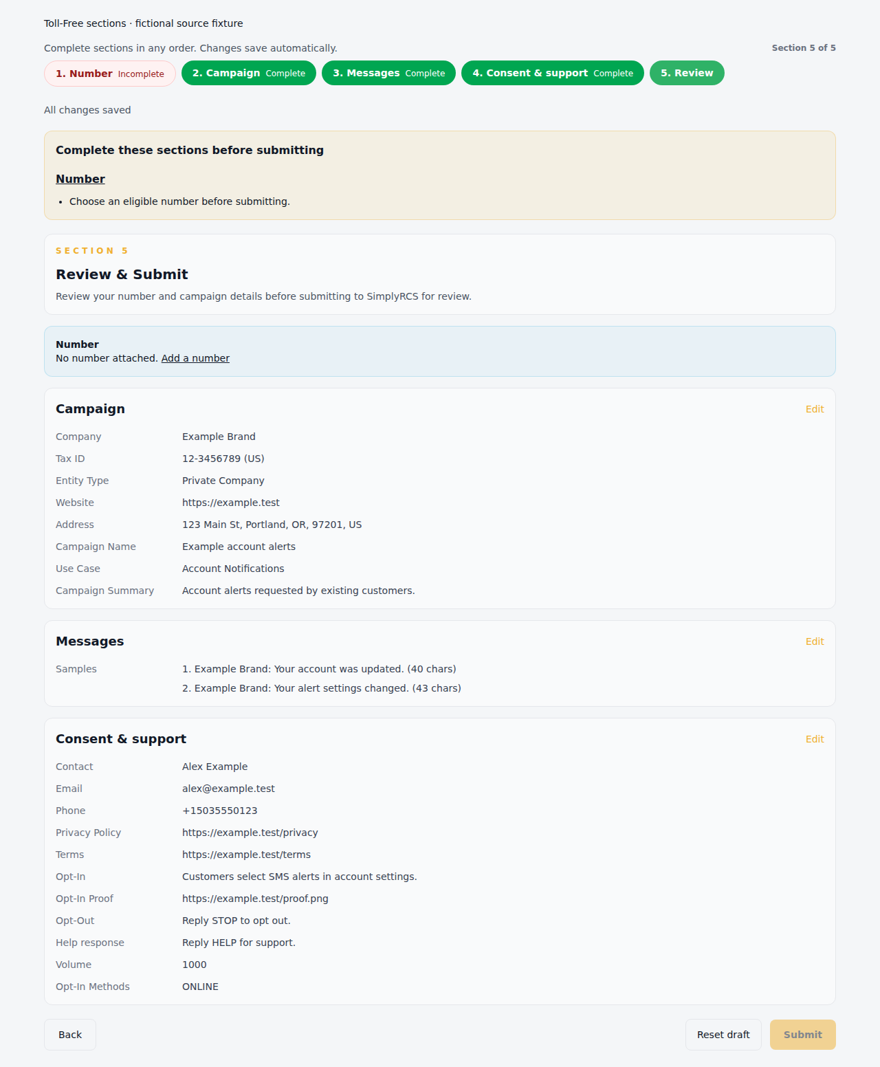This screenshot has width=880, height=1067.
Task: Follow the Number link in the warning box
Action: [x=80, y=179]
